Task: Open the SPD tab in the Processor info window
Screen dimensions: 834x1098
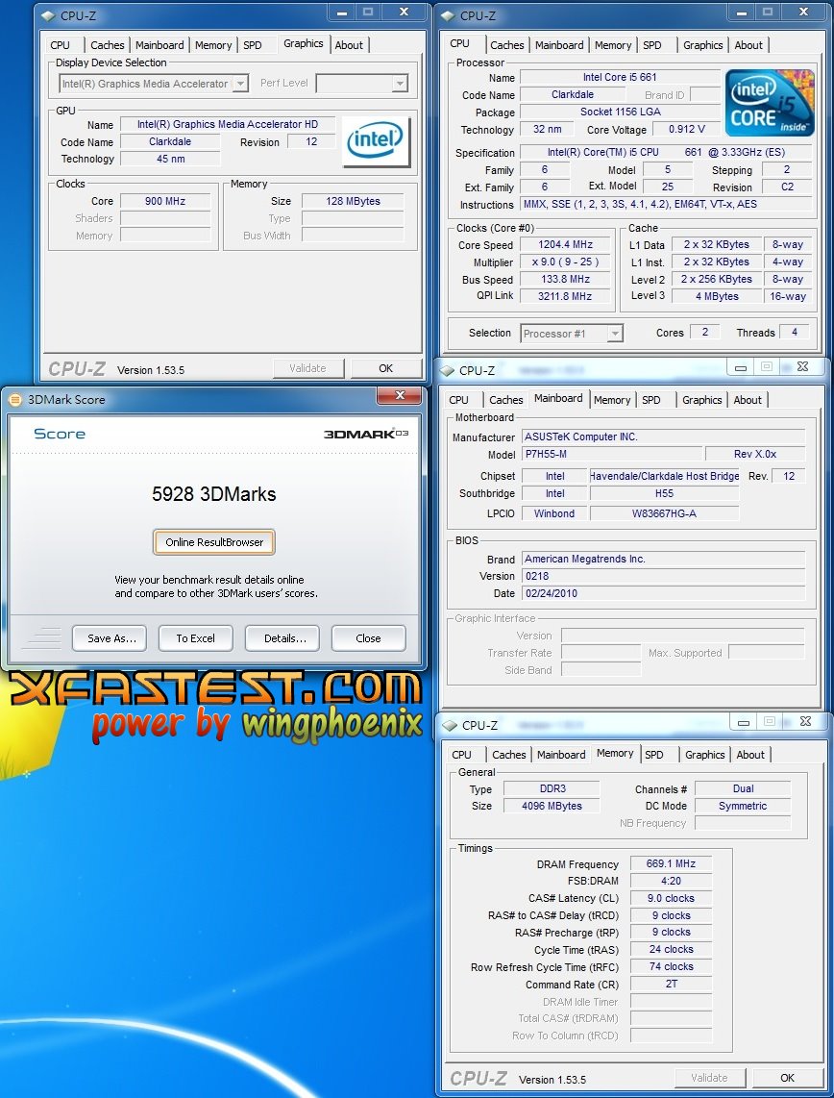Action: point(652,45)
